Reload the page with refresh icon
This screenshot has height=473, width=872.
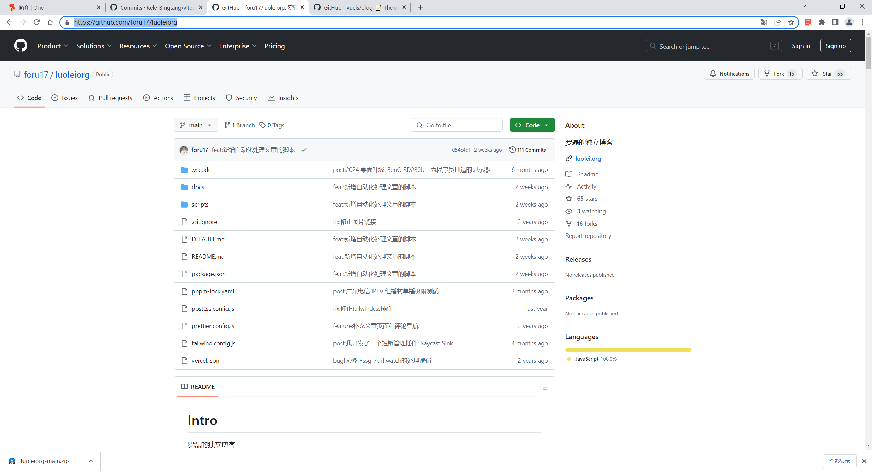37,22
